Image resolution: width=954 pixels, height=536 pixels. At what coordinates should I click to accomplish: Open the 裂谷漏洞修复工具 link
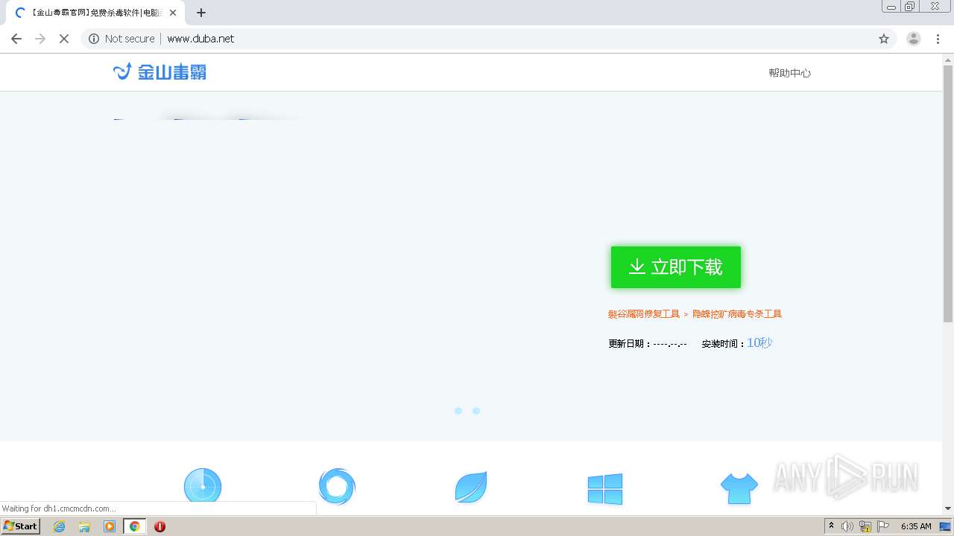(x=644, y=314)
